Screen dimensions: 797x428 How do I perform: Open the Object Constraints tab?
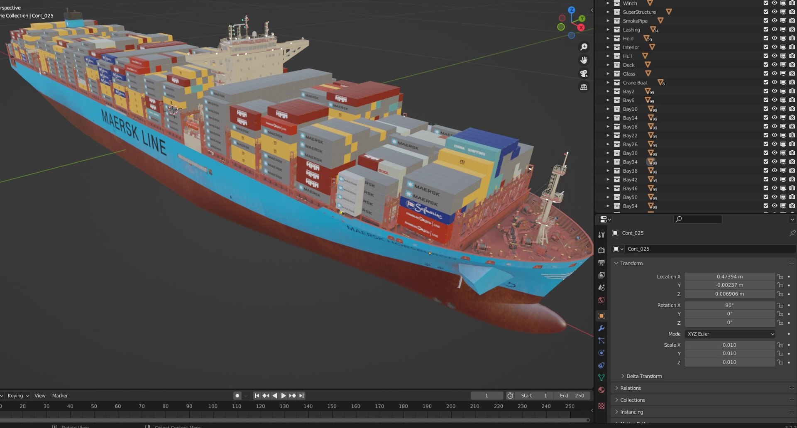(x=601, y=365)
